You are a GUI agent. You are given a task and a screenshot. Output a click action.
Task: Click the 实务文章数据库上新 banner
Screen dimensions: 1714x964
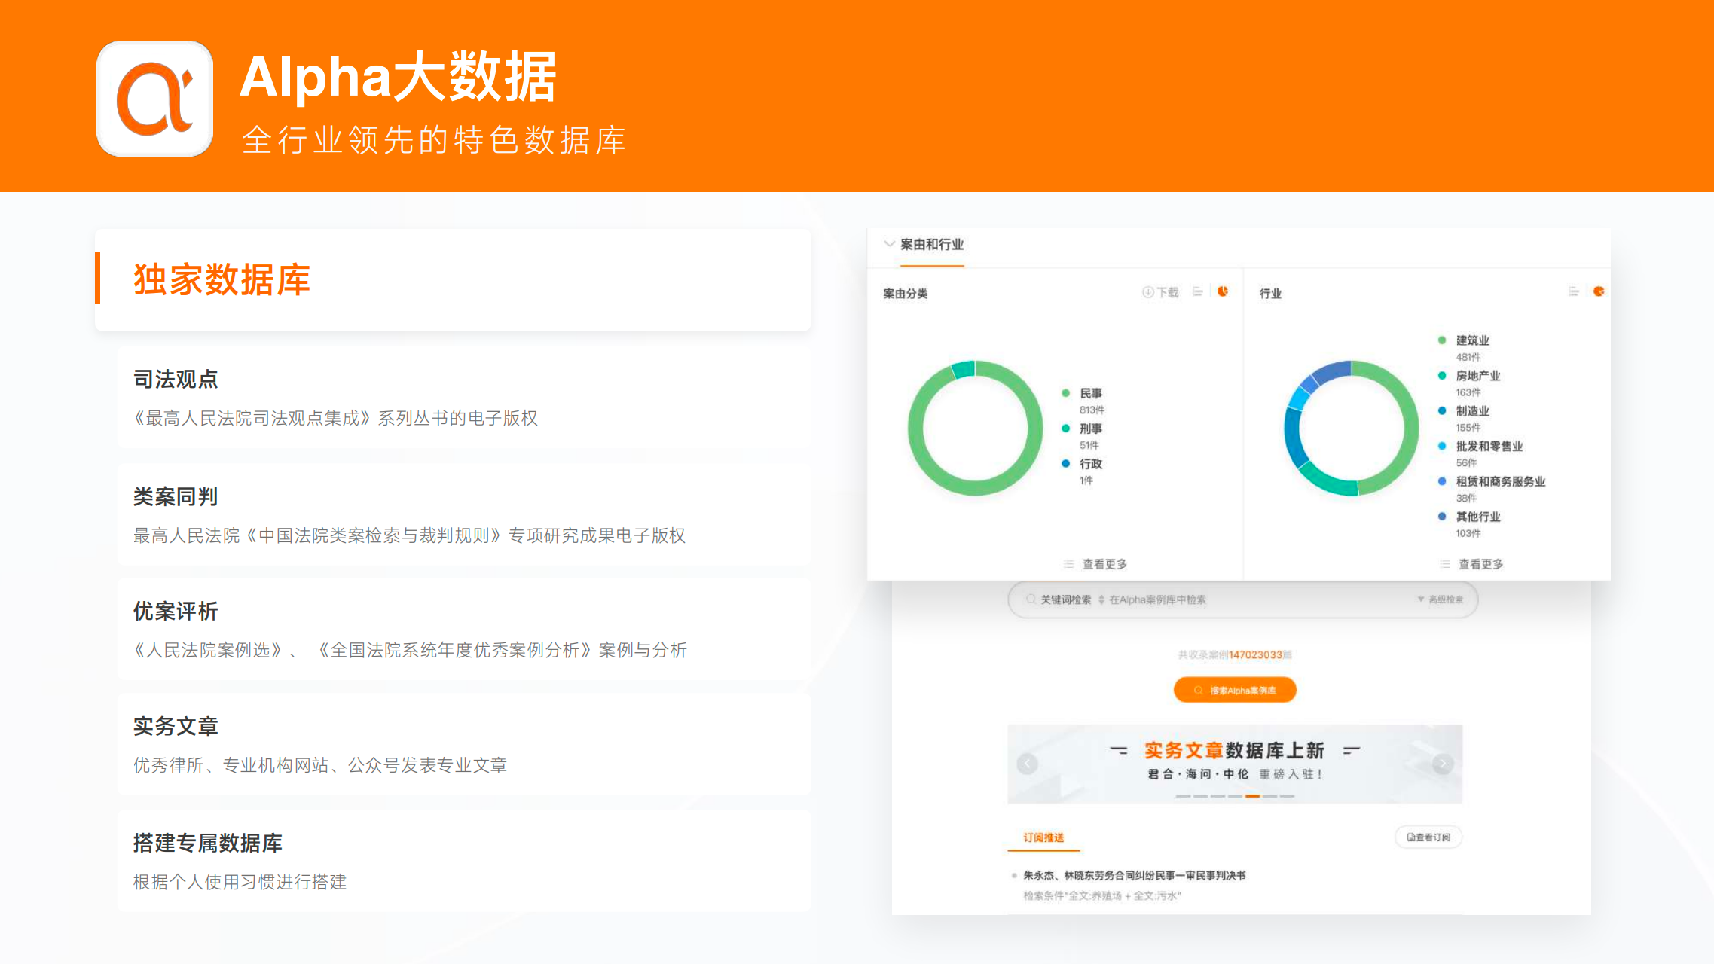1235,764
